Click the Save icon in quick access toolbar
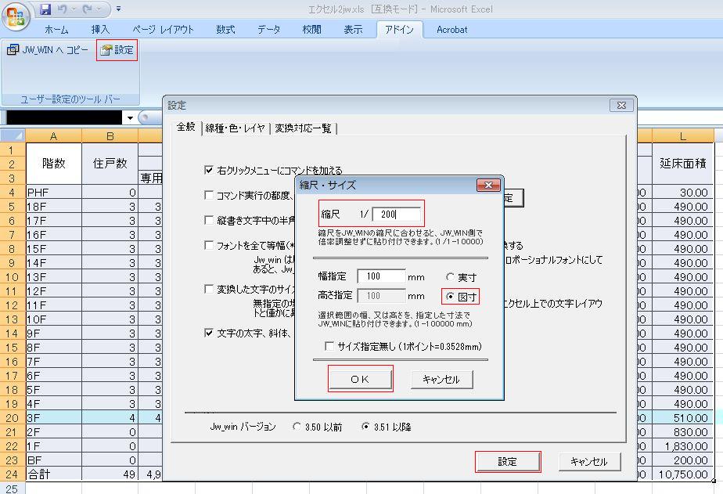 pos(45,9)
